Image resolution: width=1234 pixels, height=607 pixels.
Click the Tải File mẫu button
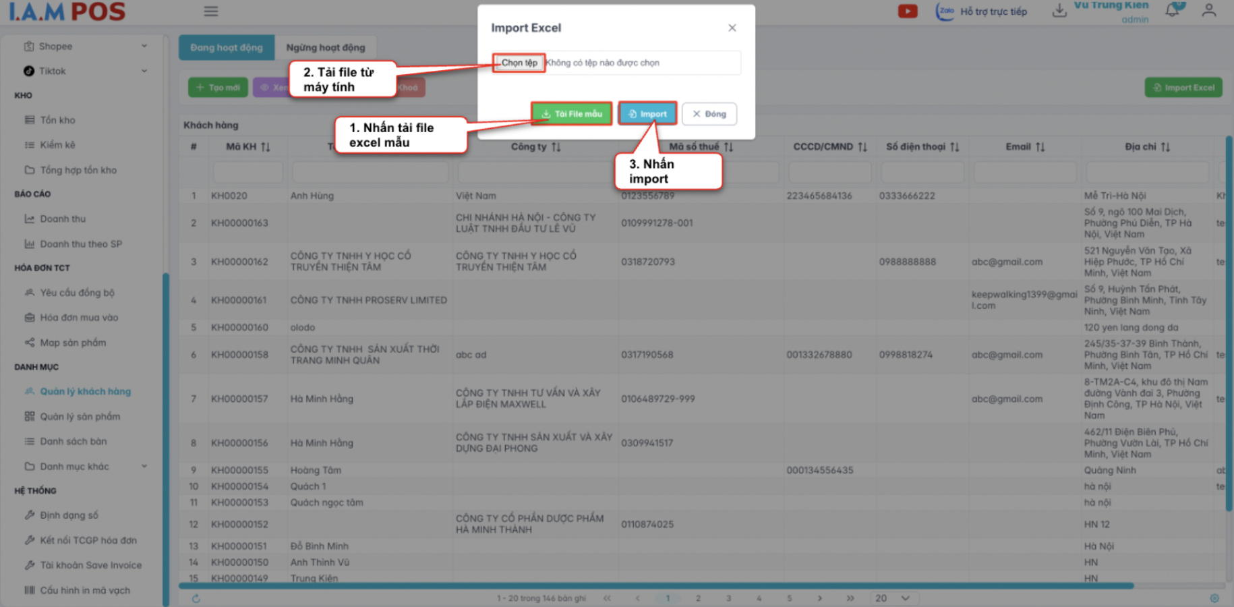pos(571,114)
